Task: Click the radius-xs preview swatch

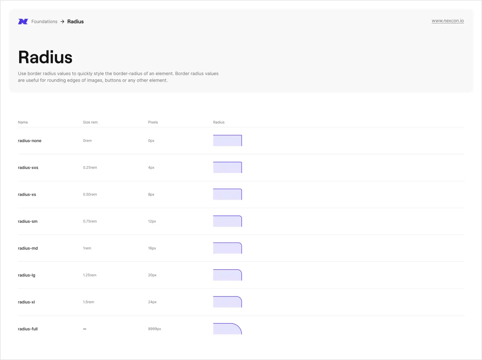Action: (x=228, y=194)
